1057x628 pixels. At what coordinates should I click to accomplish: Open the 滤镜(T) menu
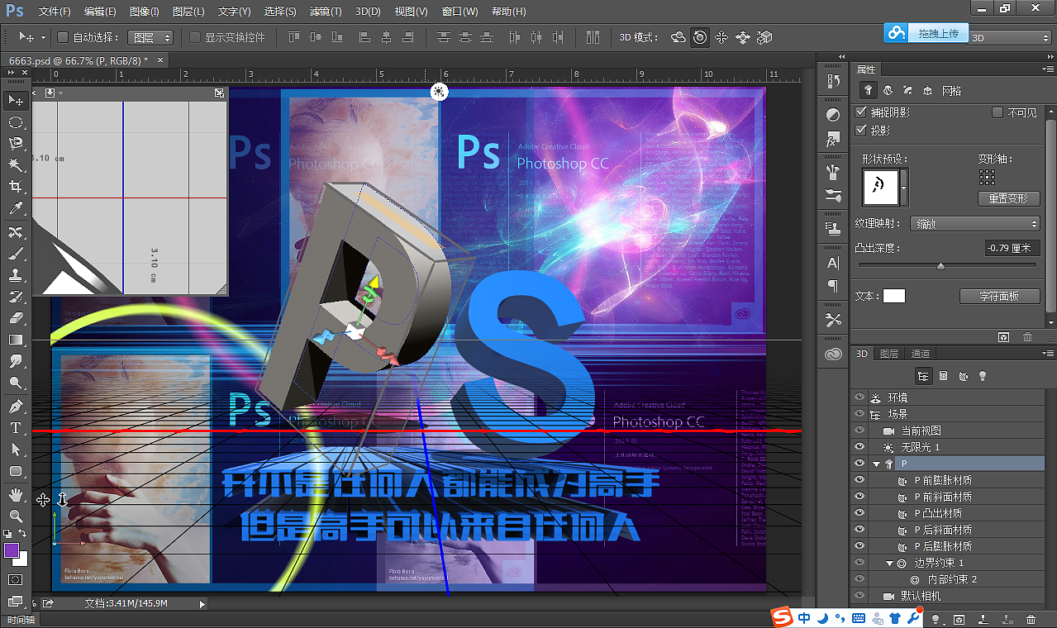(324, 12)
